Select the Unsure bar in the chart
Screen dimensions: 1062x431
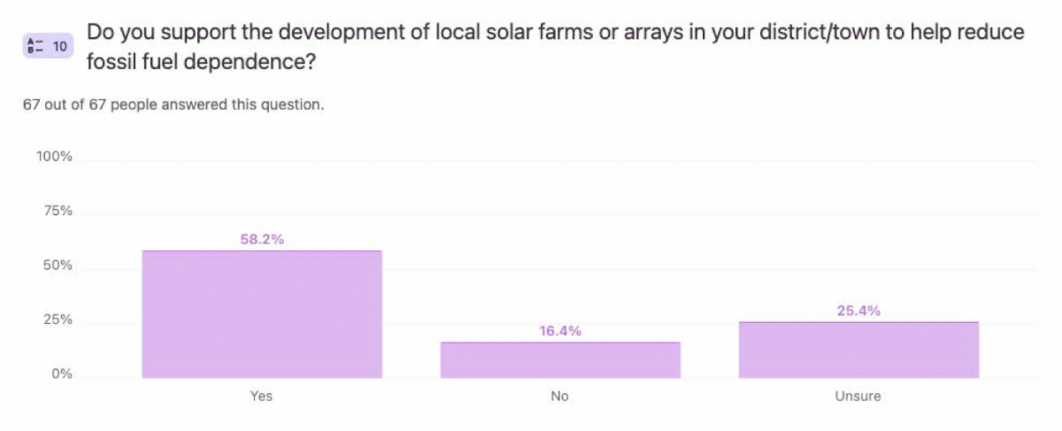point(858,350)
